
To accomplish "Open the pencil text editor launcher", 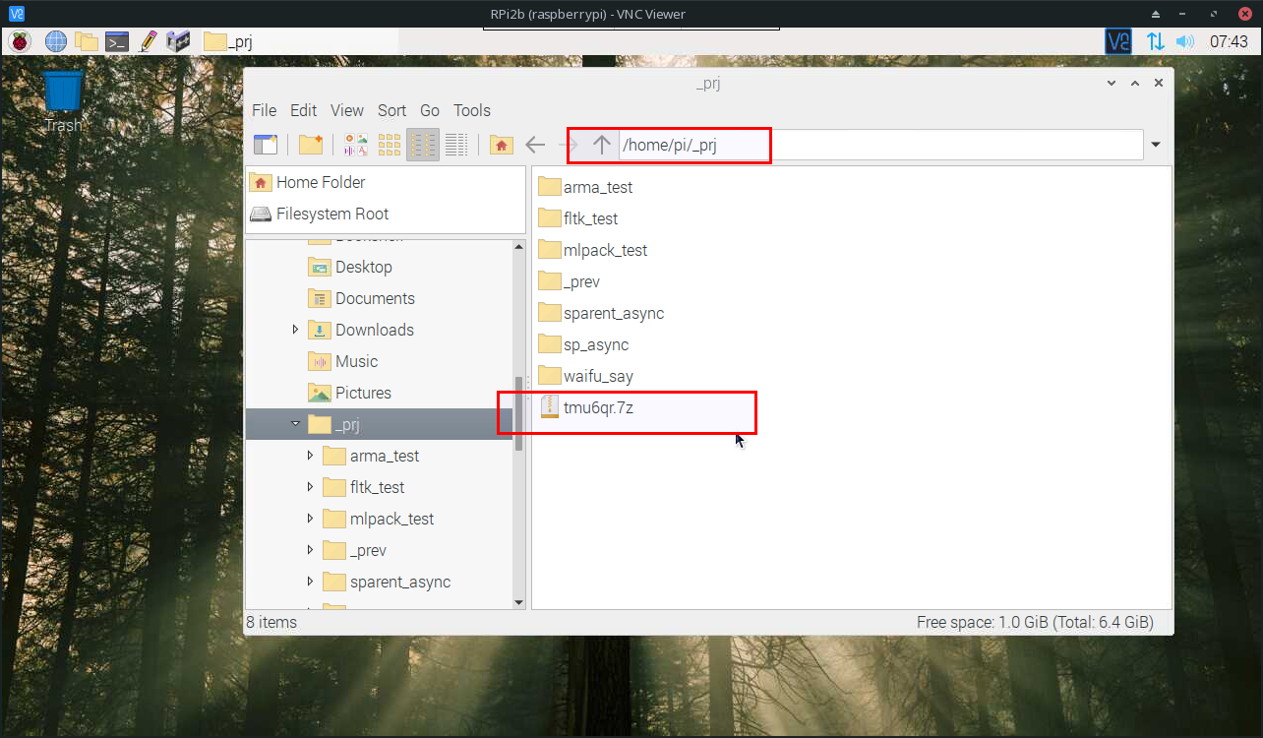I will [x=148, y=41].
